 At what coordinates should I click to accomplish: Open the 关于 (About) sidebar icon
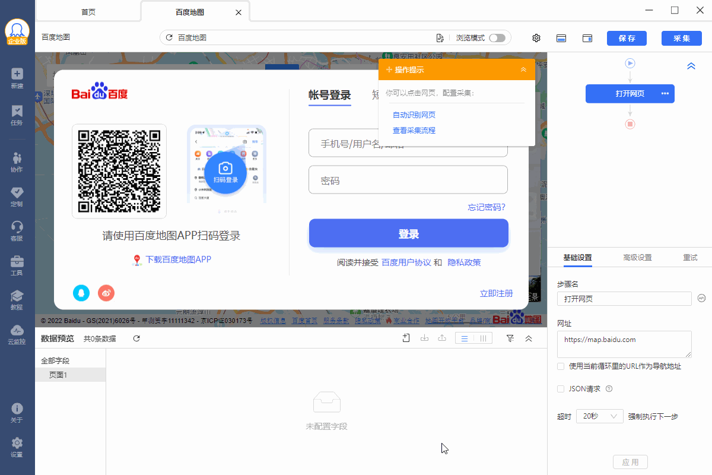[17, 413]
